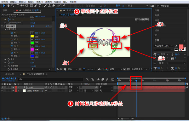Select the Horizontal Type tool
Image resolution: width=189 pixels, height=121 pixels.
click(40, 6)
